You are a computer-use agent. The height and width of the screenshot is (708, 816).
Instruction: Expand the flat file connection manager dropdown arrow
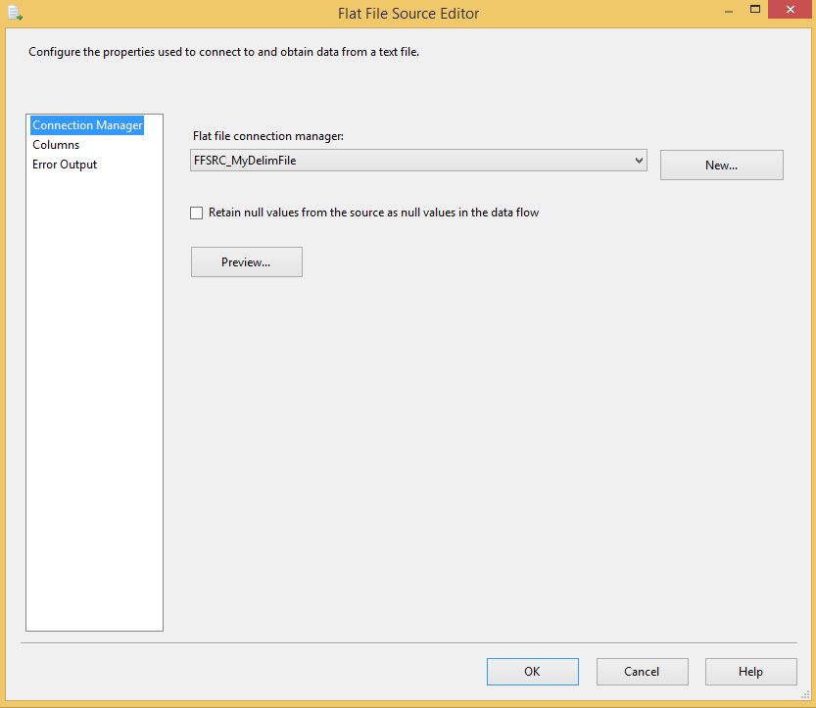(x=639, y=161)
